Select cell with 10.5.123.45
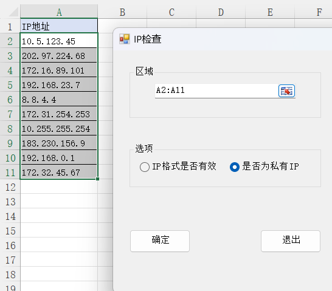332x291 pixels. [59, 41]
